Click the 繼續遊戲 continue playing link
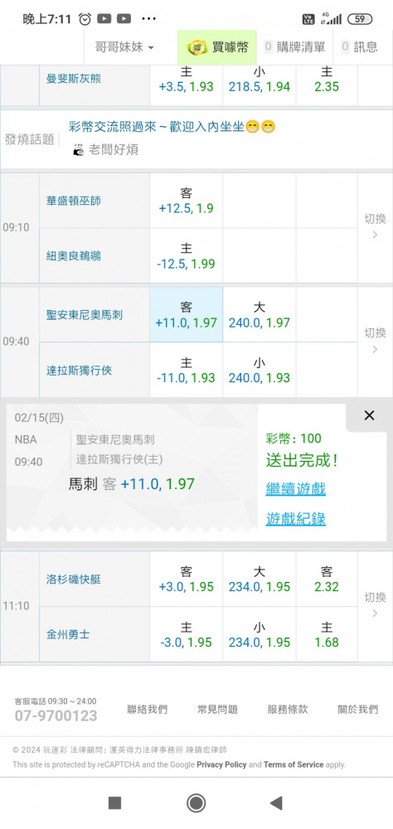Image resolution: width=393 pixels, height=829 pixels. pyautogui.click(x=296, y=489)
